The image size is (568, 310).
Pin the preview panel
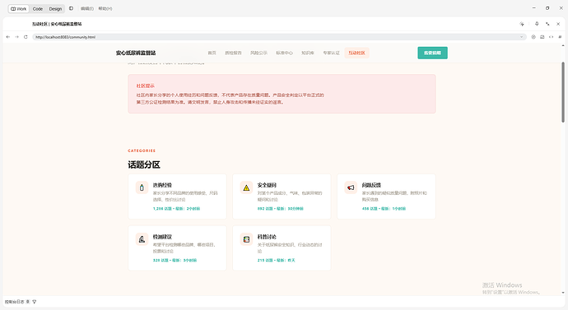tap(537, 24)
